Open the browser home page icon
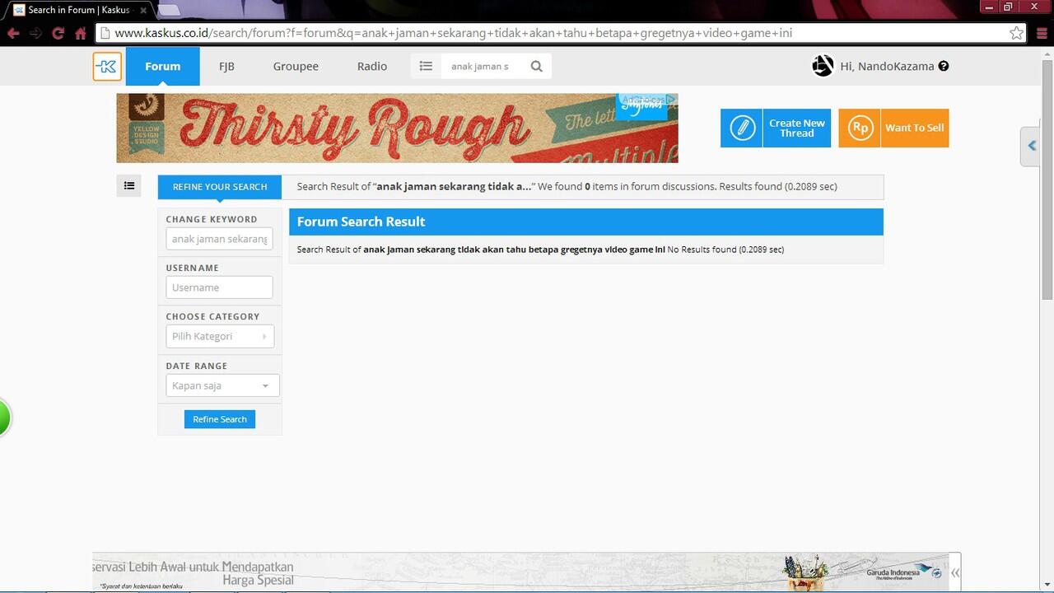The width and height of the screenshot is (1054, 593). coord(81,34)
